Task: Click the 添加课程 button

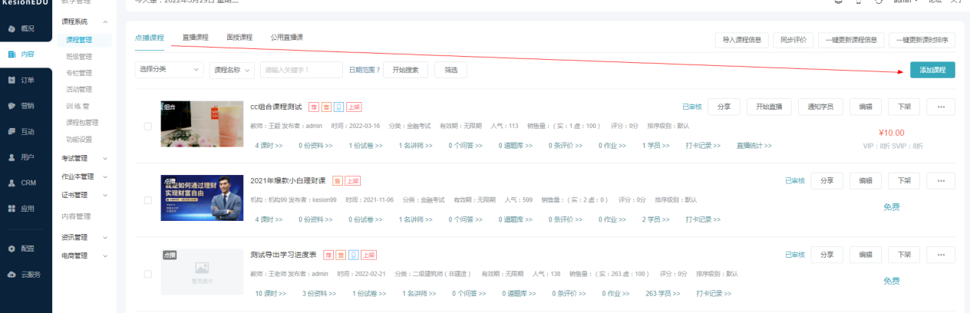Action: pos(932,70)
